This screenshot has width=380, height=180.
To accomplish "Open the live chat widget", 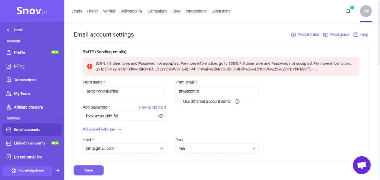I will (x=361, y=165).
